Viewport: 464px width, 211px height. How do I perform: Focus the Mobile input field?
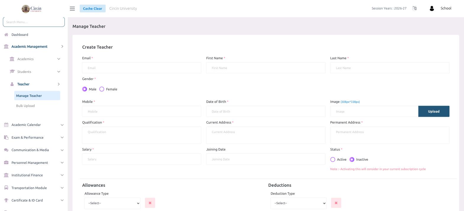(142, 111)
